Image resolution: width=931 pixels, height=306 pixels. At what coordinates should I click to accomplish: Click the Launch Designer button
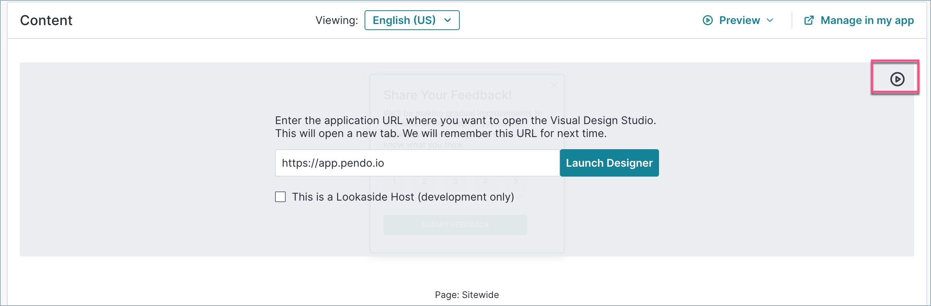[x=609, y=163]
